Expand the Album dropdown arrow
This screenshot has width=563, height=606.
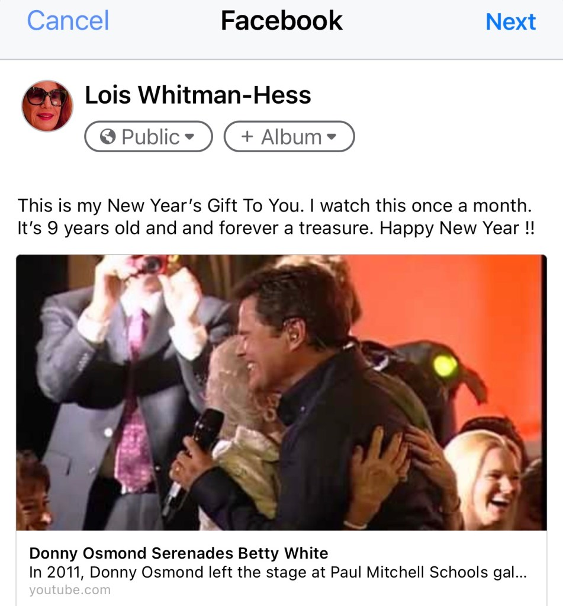tap(332, 136)
